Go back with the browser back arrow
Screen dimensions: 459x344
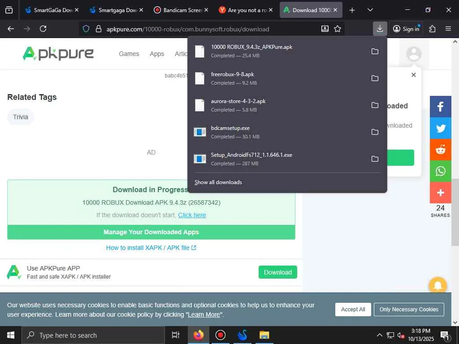click(x=11, y=29)
